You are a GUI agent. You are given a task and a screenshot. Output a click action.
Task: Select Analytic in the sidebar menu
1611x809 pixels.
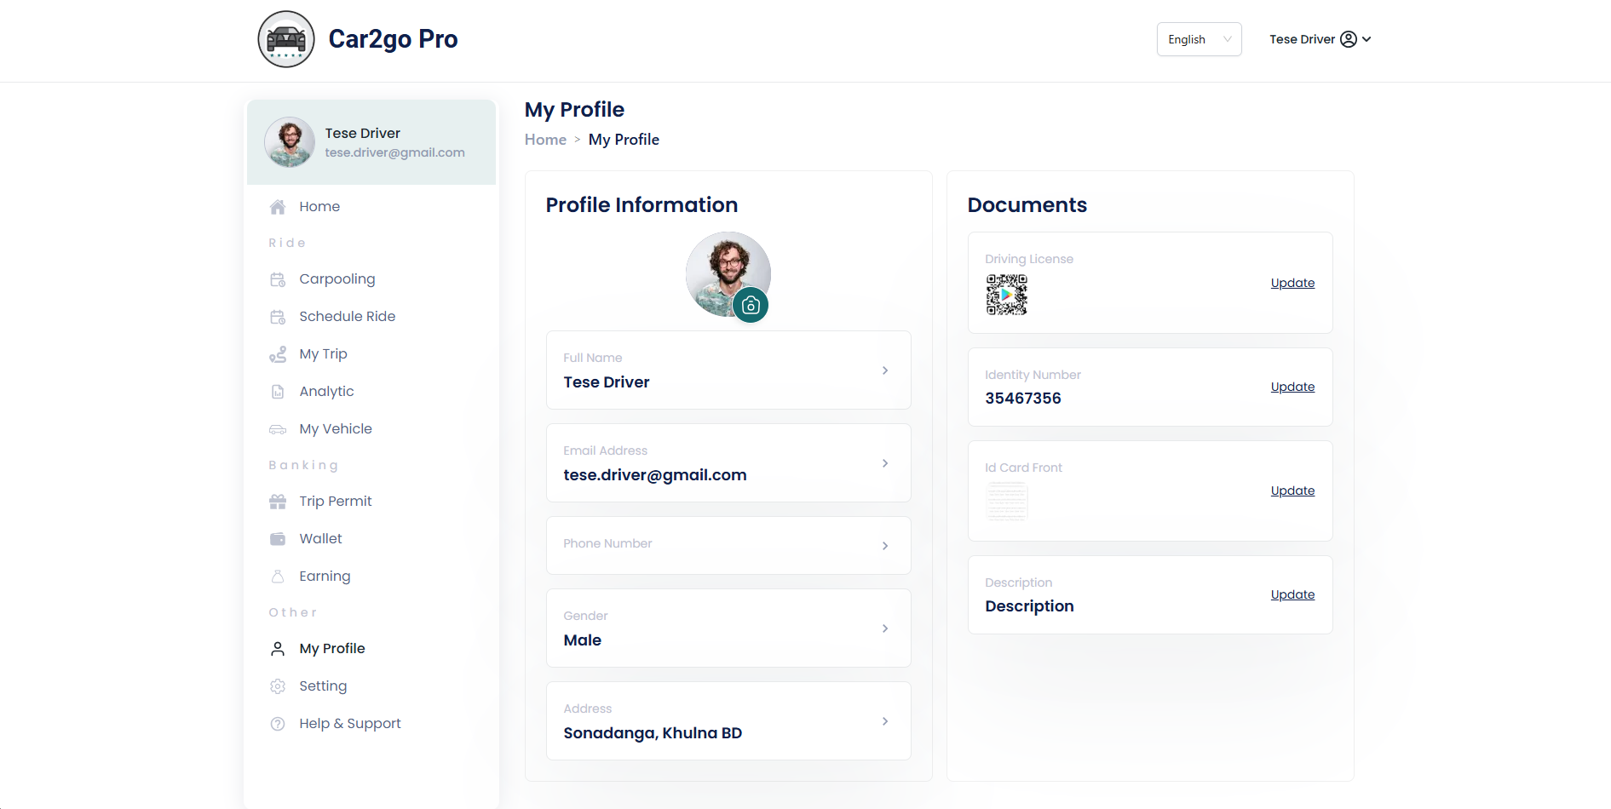coord(326,392)
